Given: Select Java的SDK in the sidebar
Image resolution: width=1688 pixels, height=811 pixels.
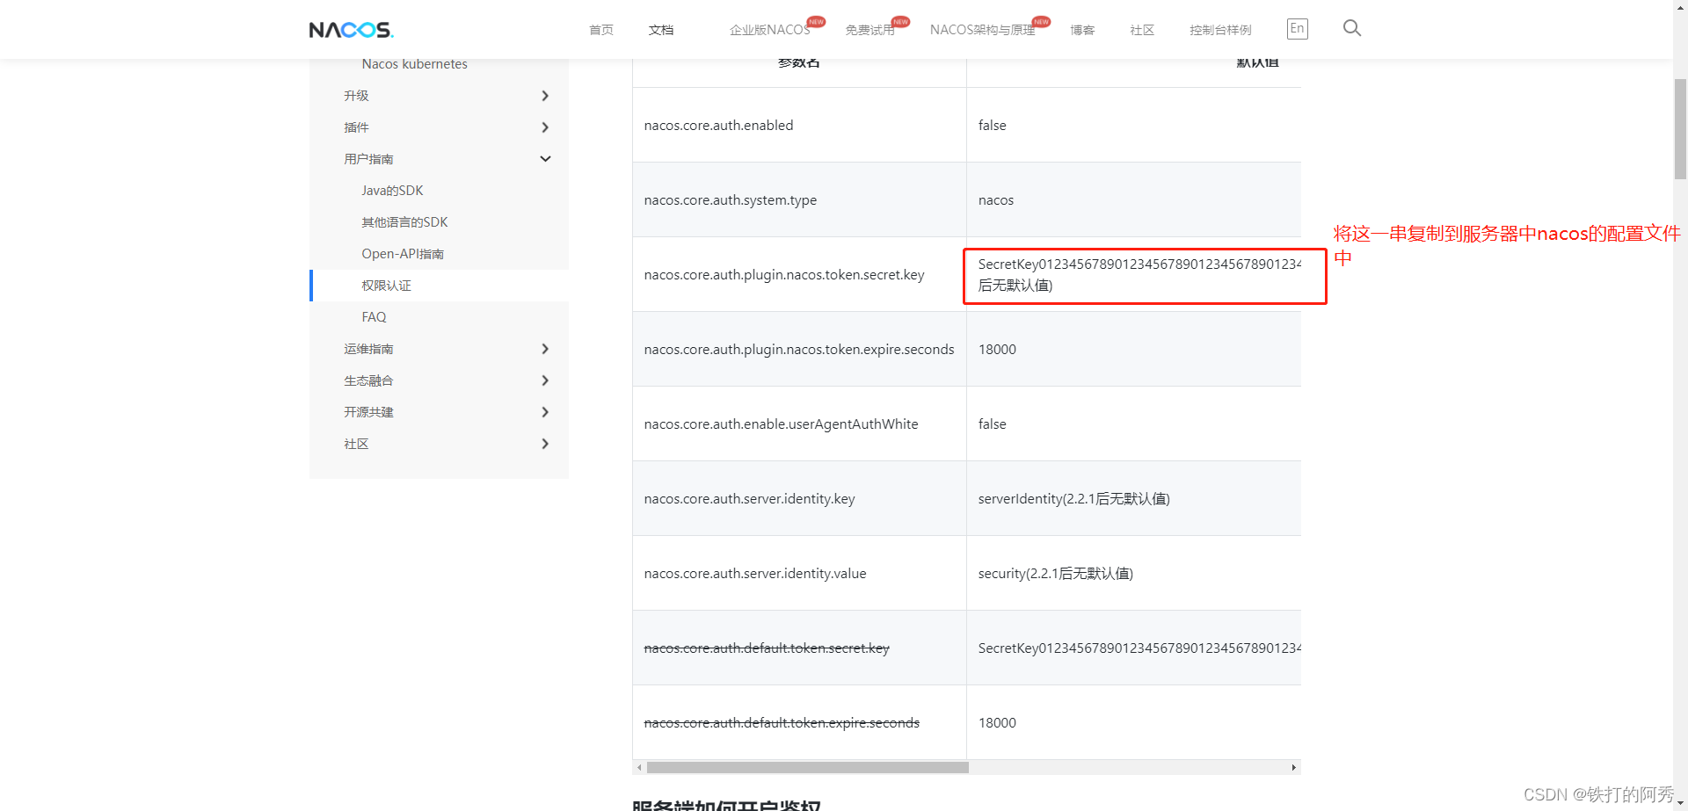Looking at the screenshot, I should point(392,191).
